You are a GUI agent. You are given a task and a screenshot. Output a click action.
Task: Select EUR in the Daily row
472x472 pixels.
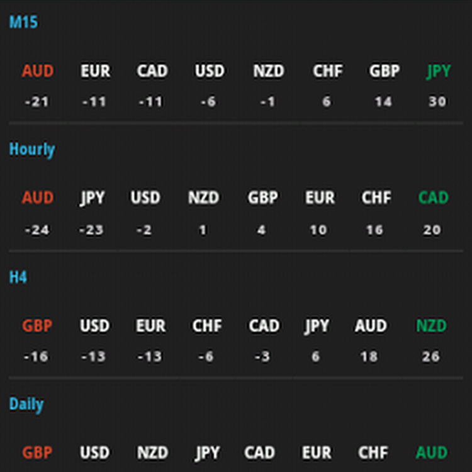point(316,453)
